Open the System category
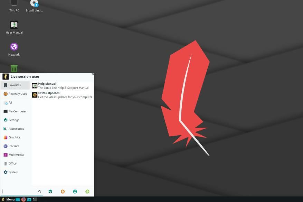The height and width of the screenshot is (202, 303). [x=15, y=172]
